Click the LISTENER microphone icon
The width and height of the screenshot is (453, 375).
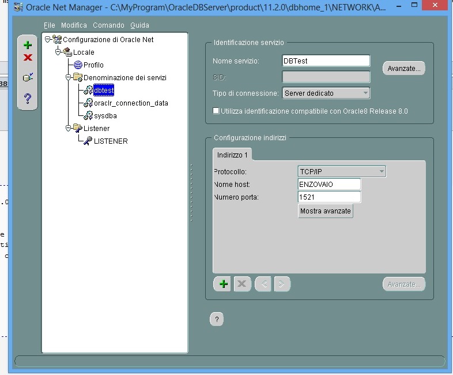pos(88,141)
